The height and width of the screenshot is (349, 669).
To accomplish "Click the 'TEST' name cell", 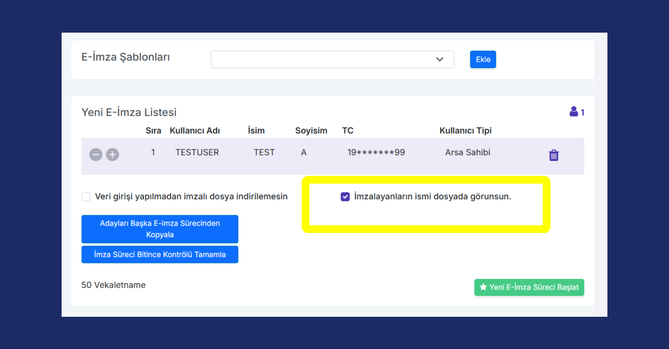I will [x=264, y=152].
